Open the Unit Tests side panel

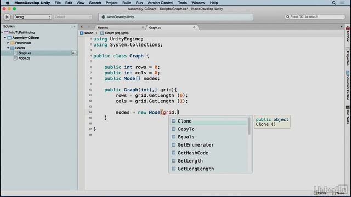[348, 114]
